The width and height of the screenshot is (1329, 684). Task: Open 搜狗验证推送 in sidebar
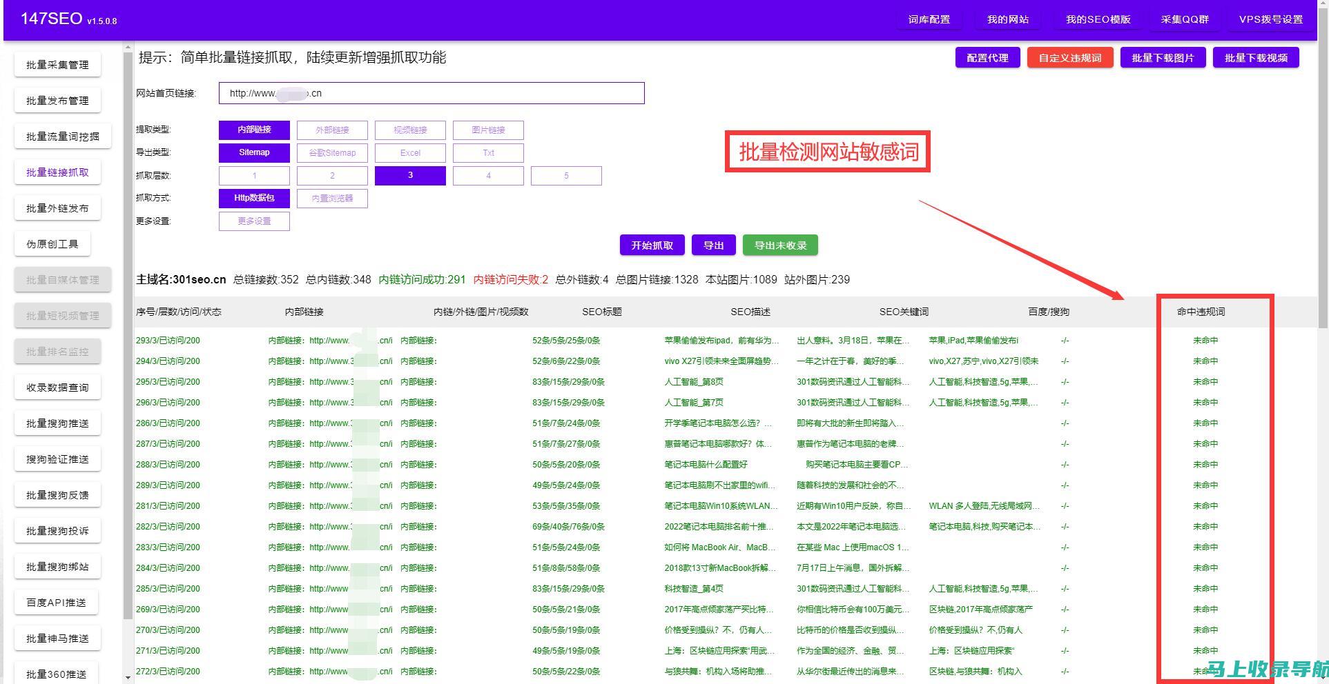pos(57,459)
